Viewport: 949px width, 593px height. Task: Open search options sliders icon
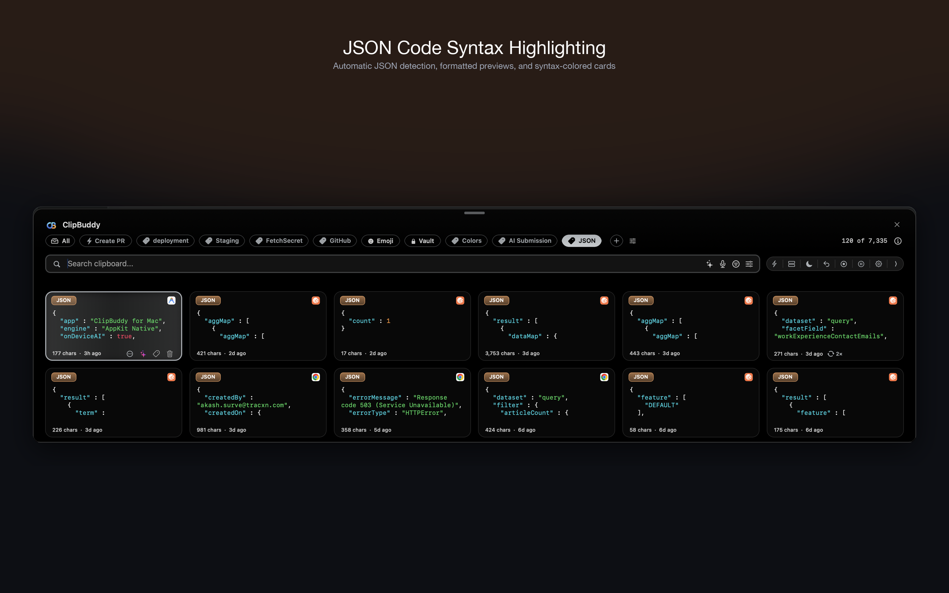pos(749,264)
